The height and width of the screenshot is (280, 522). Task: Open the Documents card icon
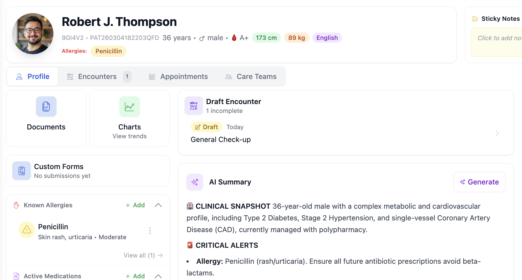pos(46,106)
